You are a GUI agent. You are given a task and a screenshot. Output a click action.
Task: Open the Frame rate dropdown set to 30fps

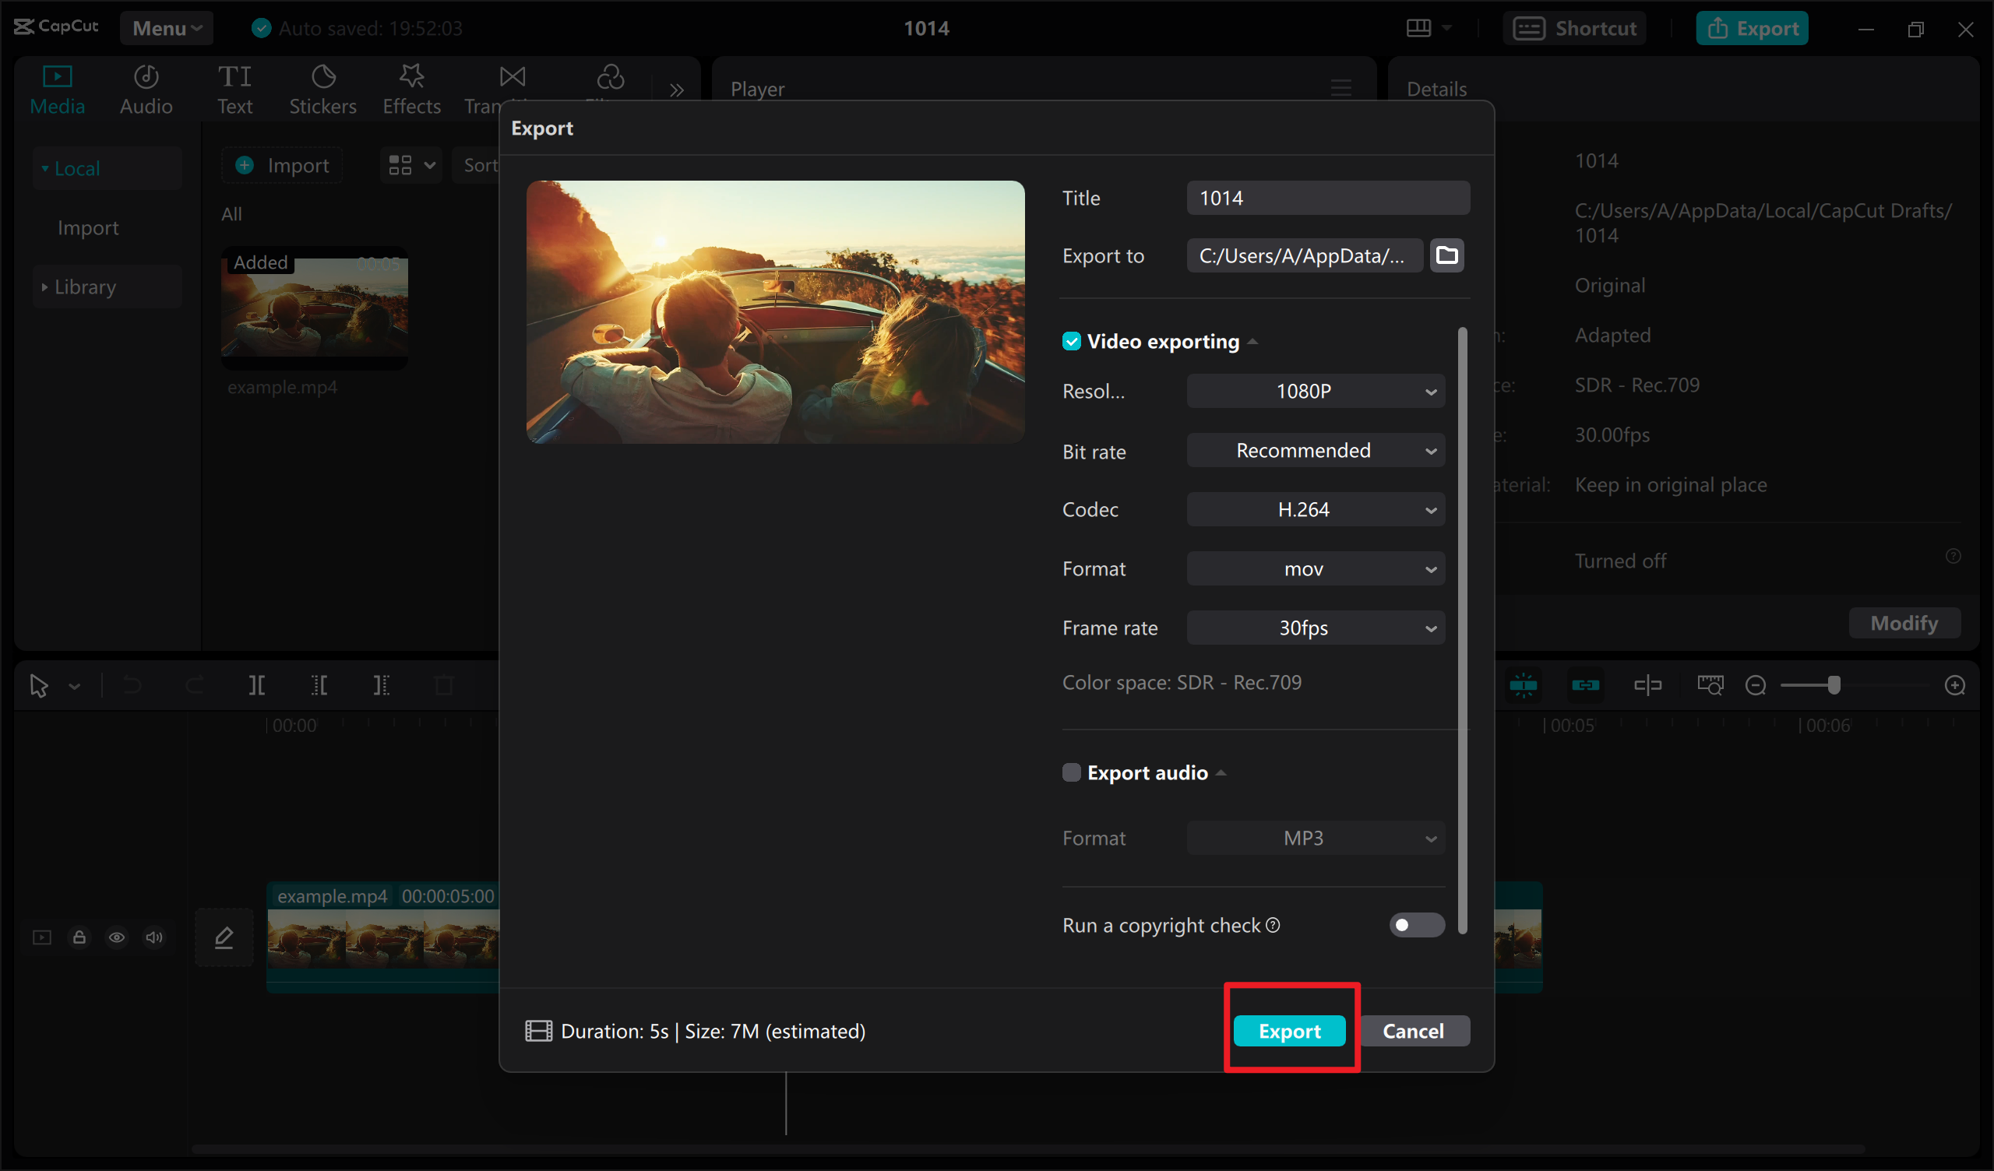pos(1315,628)
